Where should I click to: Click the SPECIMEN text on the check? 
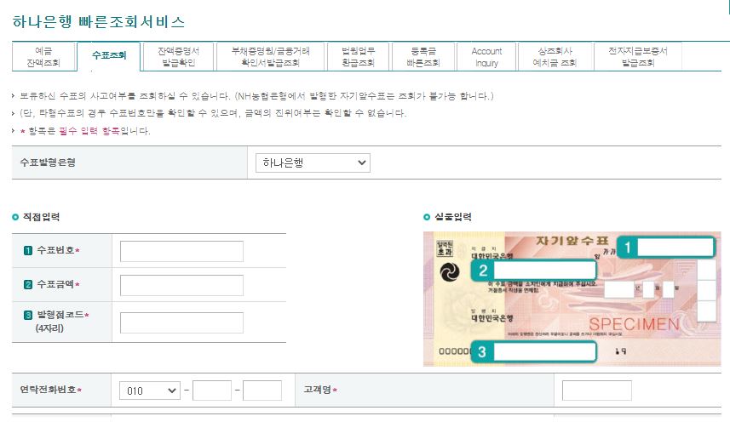(635, 324)
